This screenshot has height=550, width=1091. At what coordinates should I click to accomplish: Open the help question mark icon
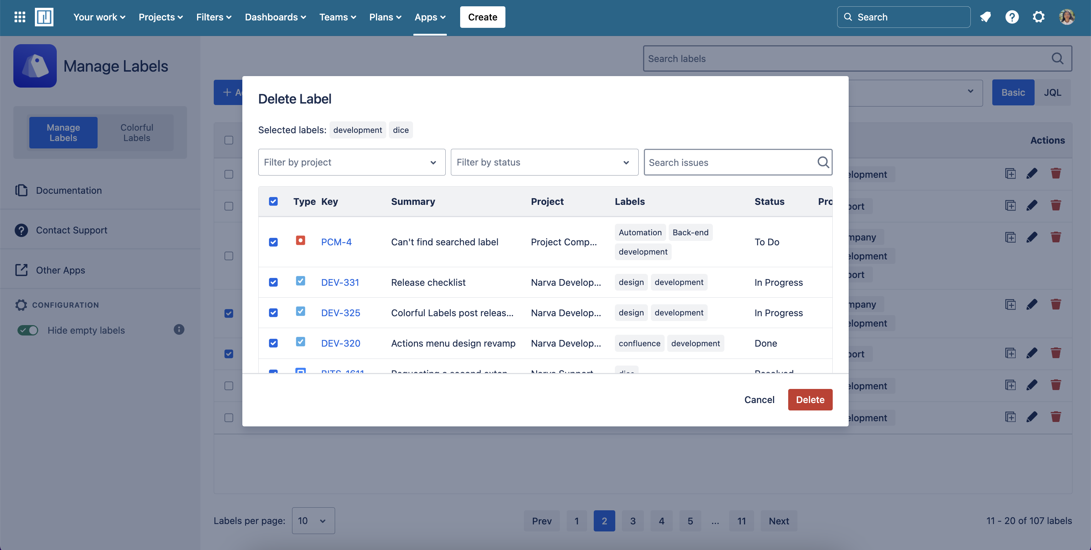click(x=1012, y=17)
